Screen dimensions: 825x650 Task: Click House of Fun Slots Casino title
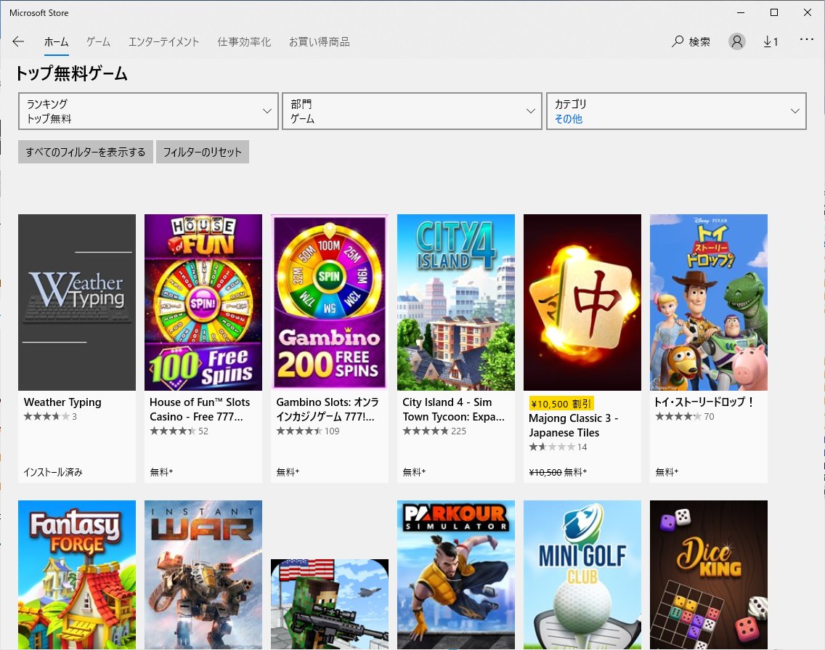(x=200, y=410)
